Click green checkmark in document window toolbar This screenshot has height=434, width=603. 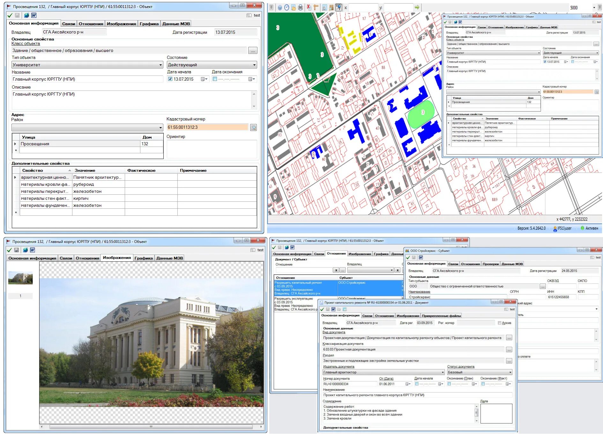pyautogui.click(x=322, y=309)
